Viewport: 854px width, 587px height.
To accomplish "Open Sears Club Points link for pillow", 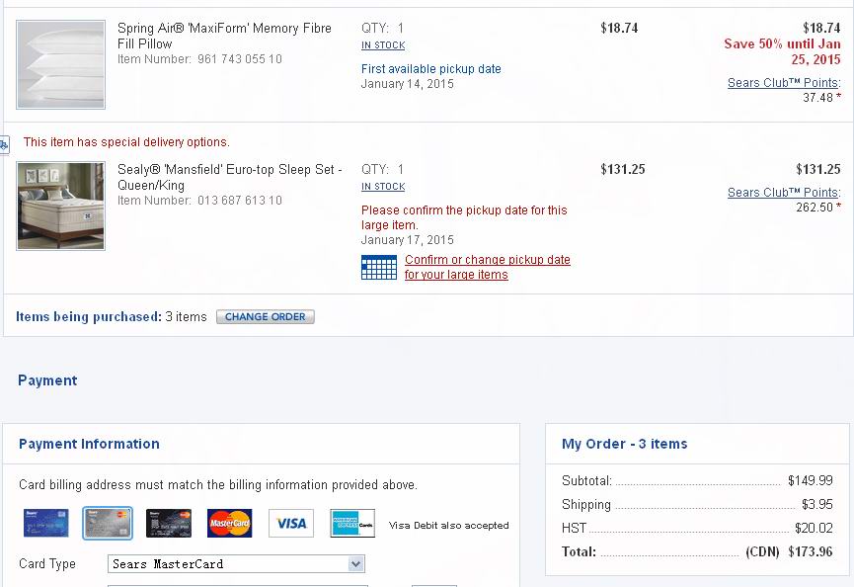I will pyautogui.click(x=784, y=83).
